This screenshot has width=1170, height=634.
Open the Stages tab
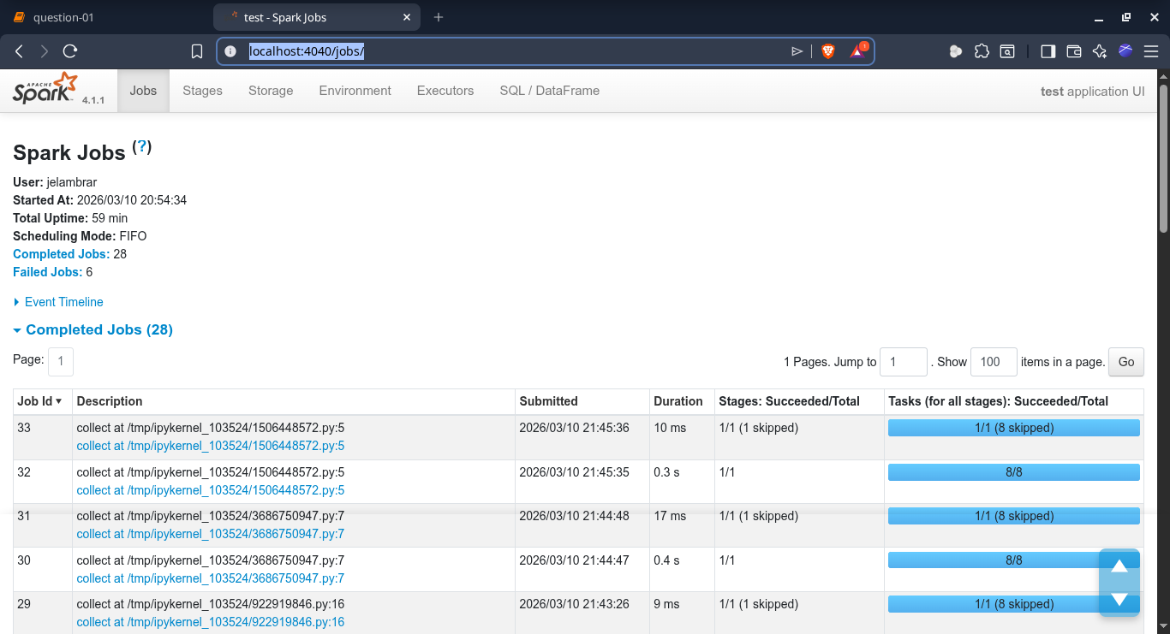(x=203, y=91)
